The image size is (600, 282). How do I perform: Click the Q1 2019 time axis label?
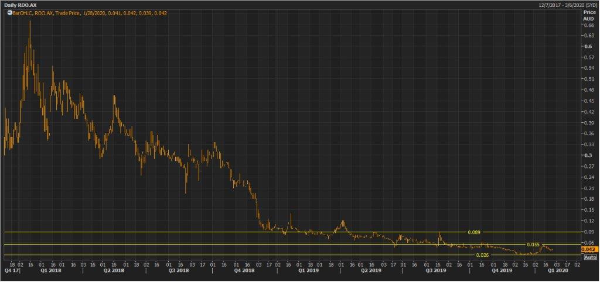pyautogui.click(x=309, y=271)
